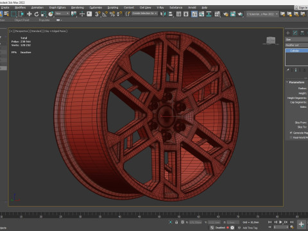The image size is (308, 231).
Task: Open Select by Name tool
Action: (6, 14)
